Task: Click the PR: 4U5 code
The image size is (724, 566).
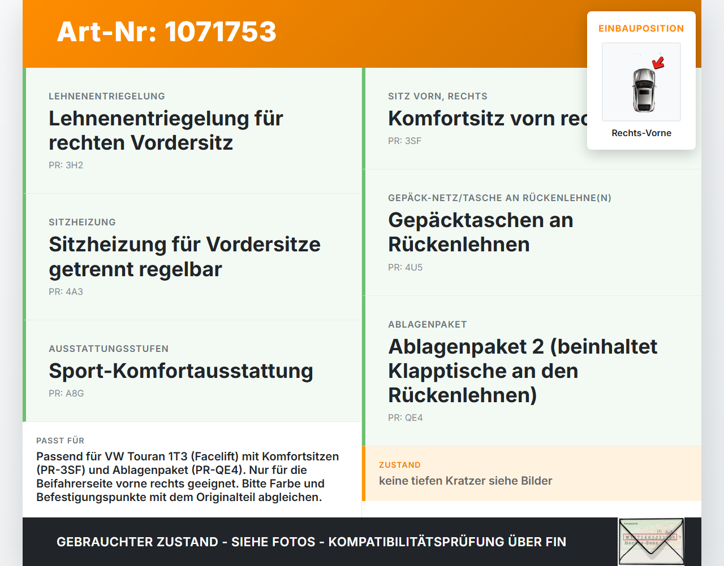Action: [x=405, y=267]
